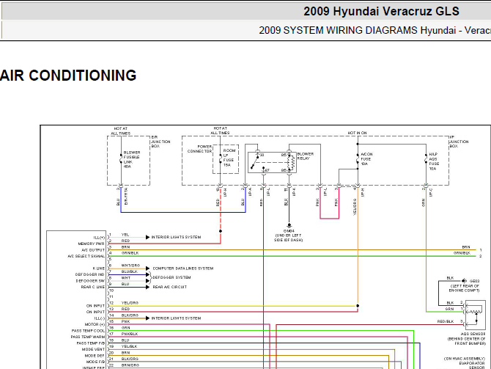Click the '2009 Hyundai Veracruz GLS' title
The image size is (491, 369).
(x=381, y=11)
